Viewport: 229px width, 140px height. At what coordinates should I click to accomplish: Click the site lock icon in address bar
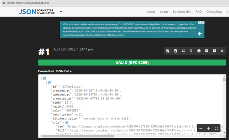tap(4, 3)
